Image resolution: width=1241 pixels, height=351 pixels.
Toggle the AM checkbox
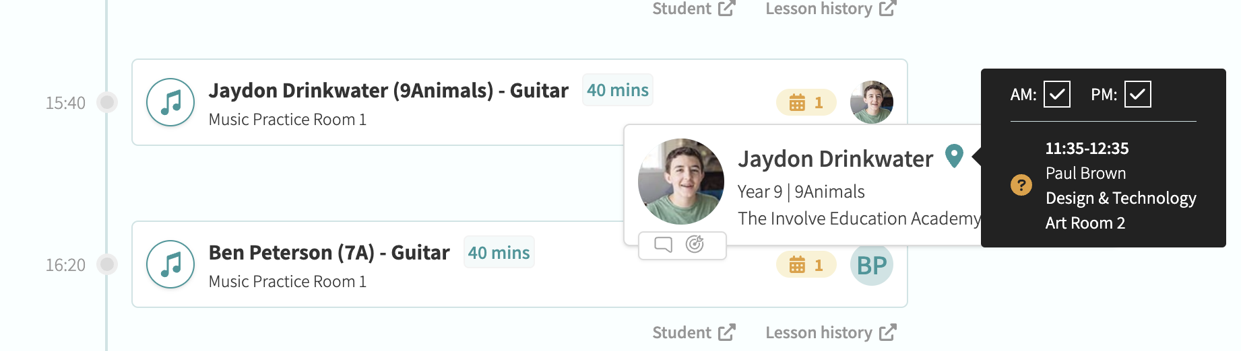pos(1057,94)
